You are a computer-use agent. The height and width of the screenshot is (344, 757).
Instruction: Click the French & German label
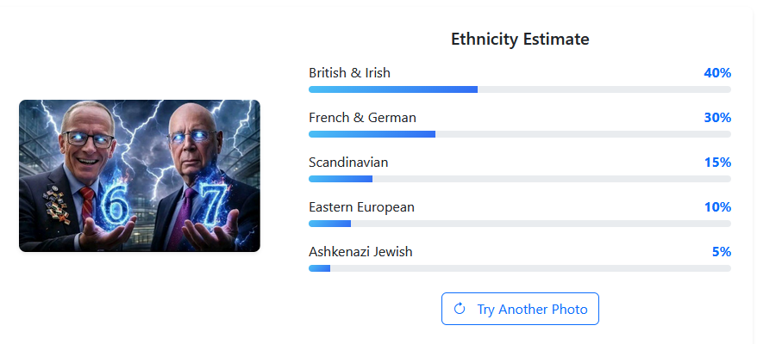coord(362,118)
